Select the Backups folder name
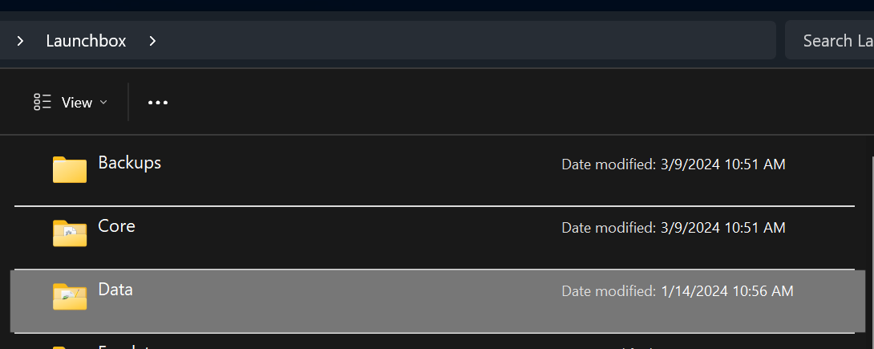This screenshot has width=874, height=349. click(129, 162)
